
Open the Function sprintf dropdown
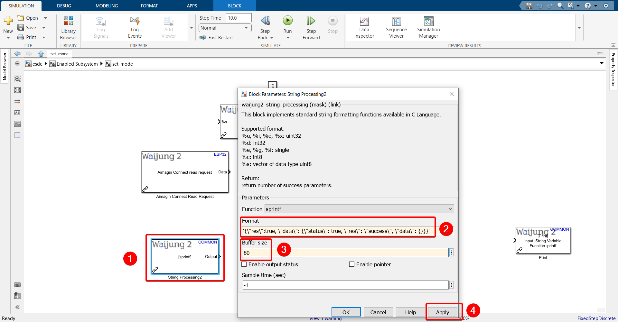click(359, 209)
